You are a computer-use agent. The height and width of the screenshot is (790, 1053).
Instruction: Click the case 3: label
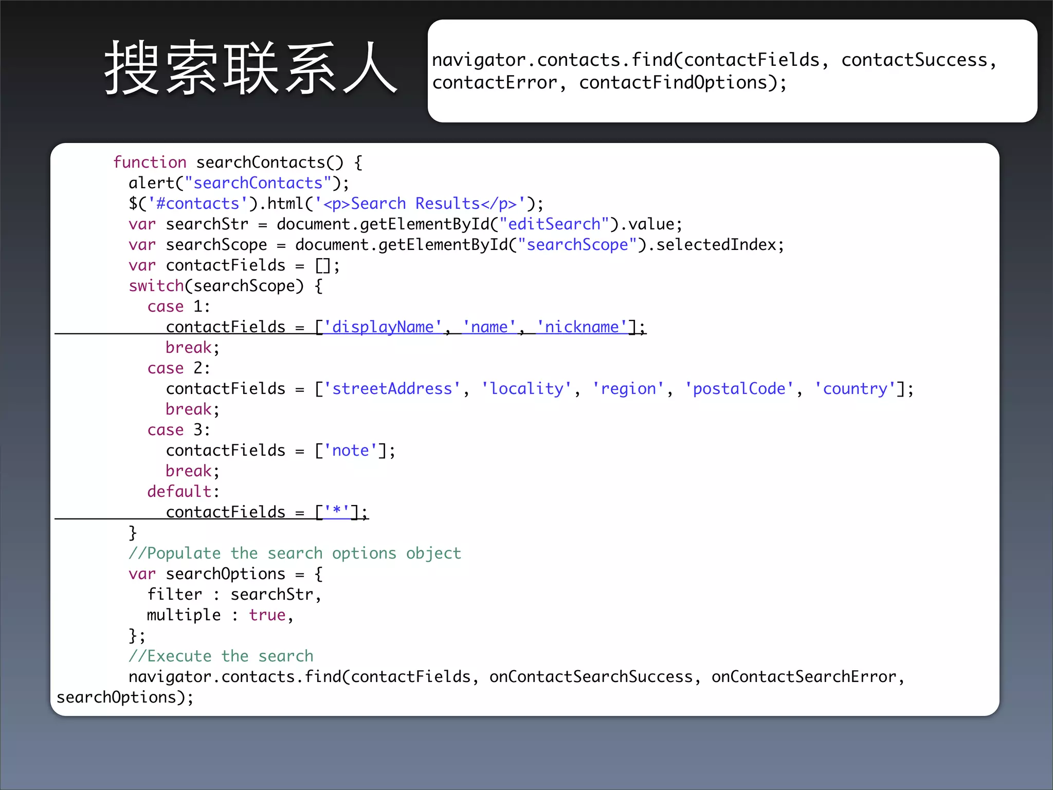click(x=179, y=430)
